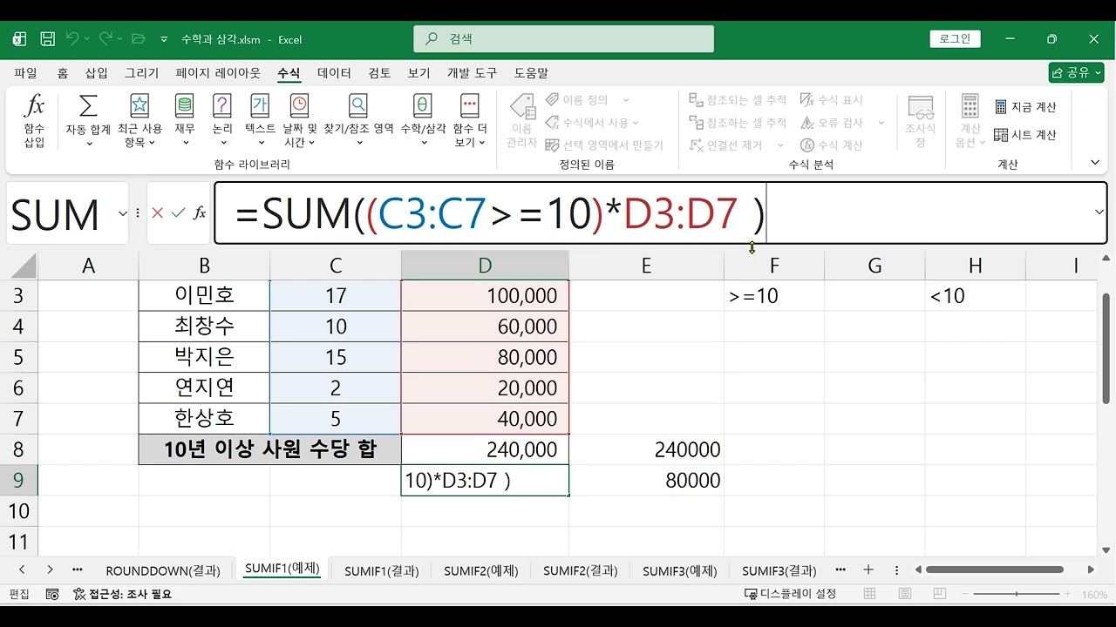Select cell with name 박지은
1116x627 pixels.
coord(204,357)
